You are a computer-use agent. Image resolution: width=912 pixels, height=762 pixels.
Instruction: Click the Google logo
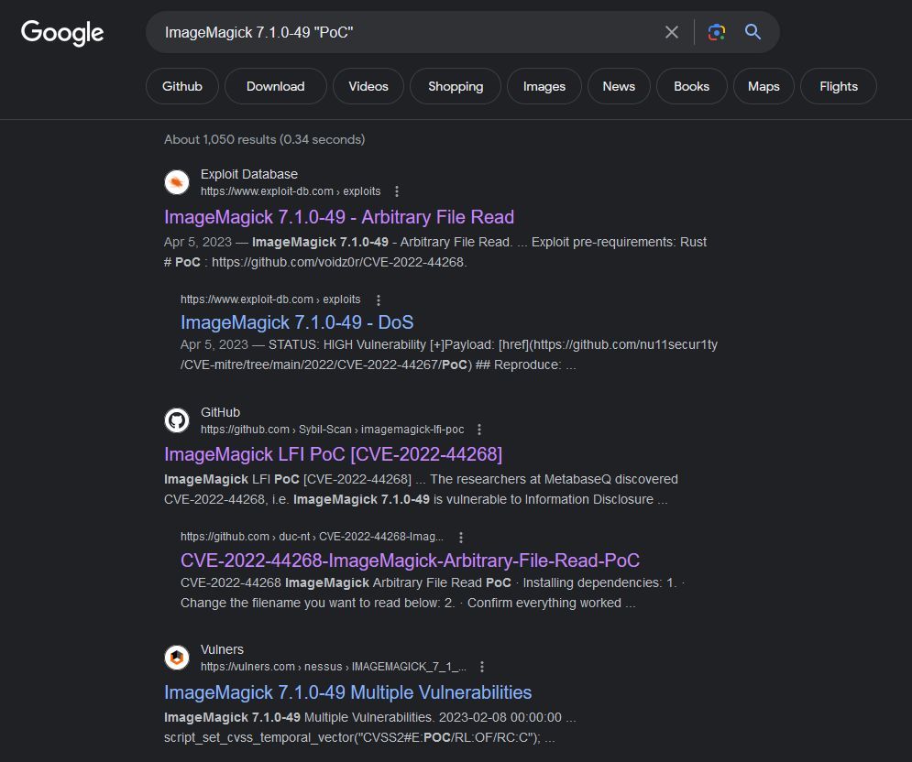click(62, 33)
